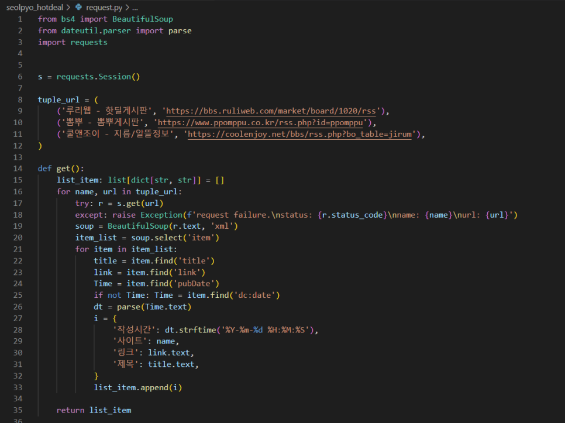
Task: Click 'requests.Session()' on line 6
Action: point(98,77)
